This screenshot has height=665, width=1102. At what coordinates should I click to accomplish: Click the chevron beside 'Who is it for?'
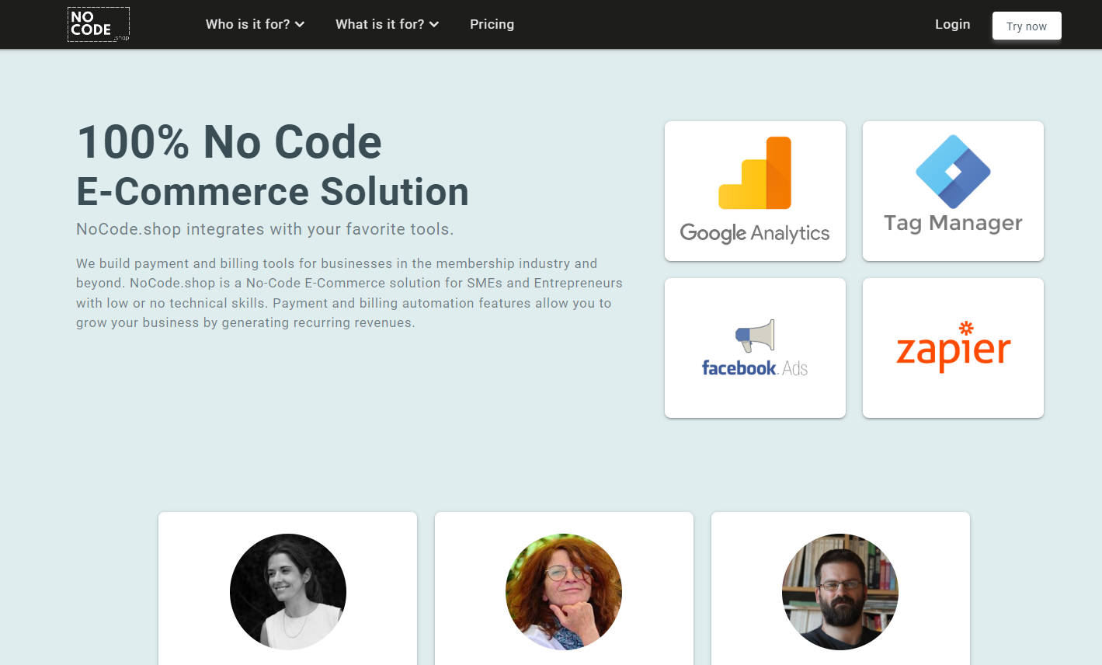pyautogui.click(x=301, y=24)
